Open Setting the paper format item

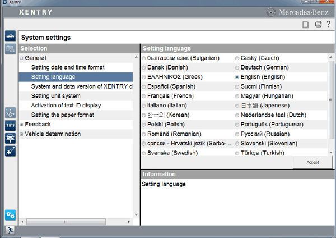tap(63, 115)
